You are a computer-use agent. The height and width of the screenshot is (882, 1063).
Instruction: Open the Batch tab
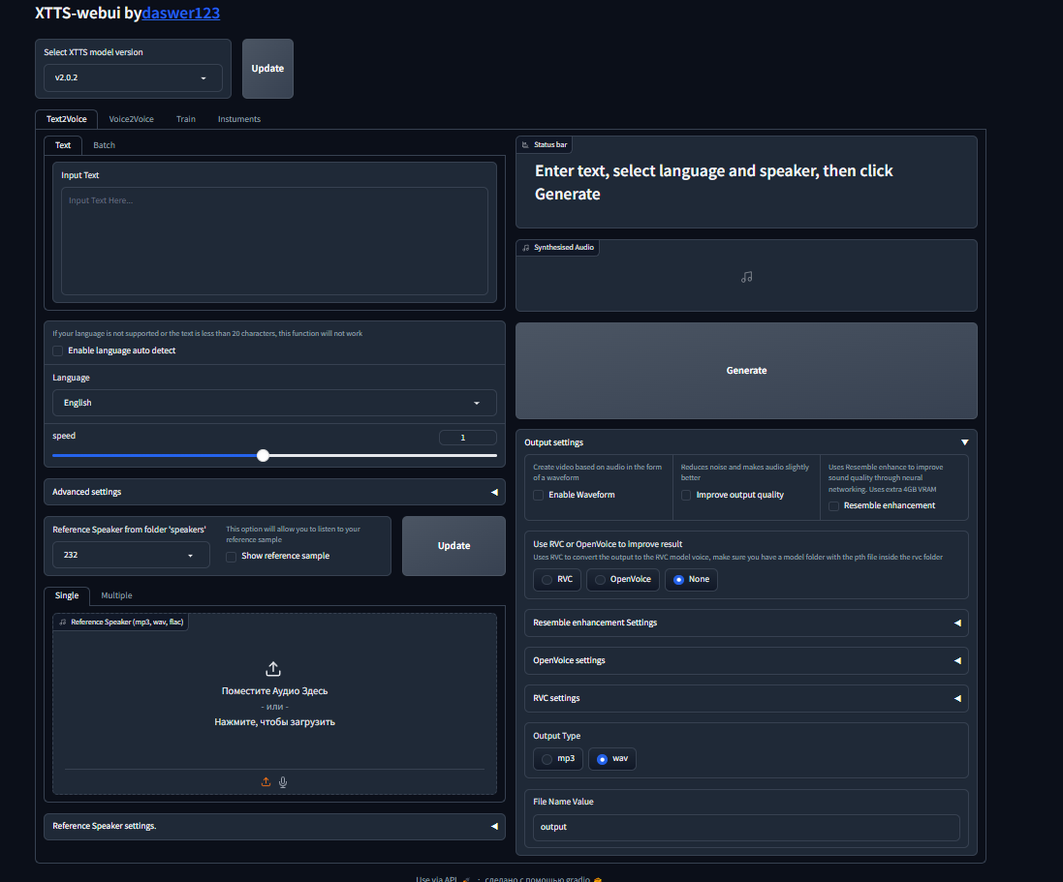(x=104, y=145)
